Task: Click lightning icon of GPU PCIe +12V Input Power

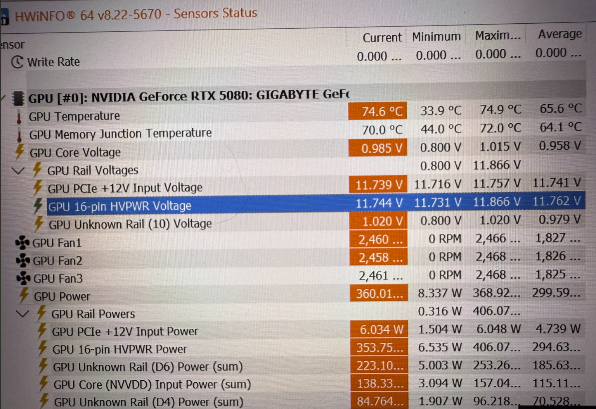Action: click(x=42, y=331)
